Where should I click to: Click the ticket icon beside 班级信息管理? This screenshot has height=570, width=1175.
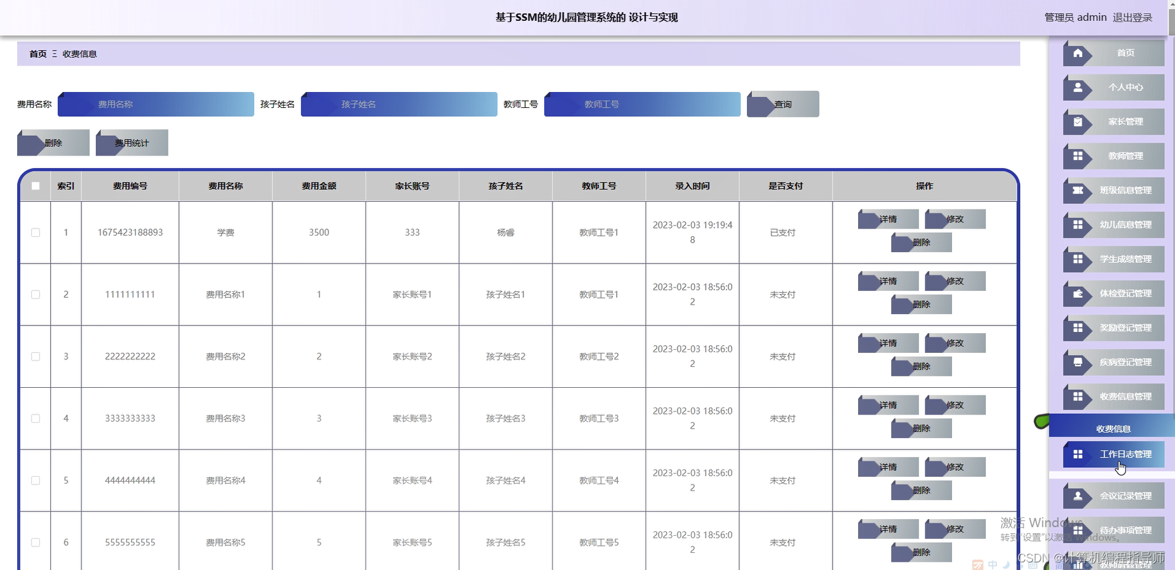pyautogui.click(x=1078, y=190)
